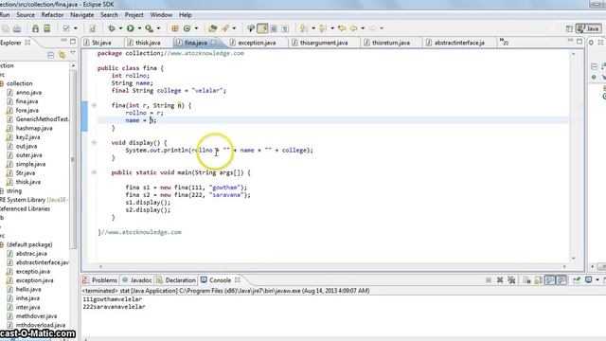Show hidden editor tabs list »20

tap(504, 42)
